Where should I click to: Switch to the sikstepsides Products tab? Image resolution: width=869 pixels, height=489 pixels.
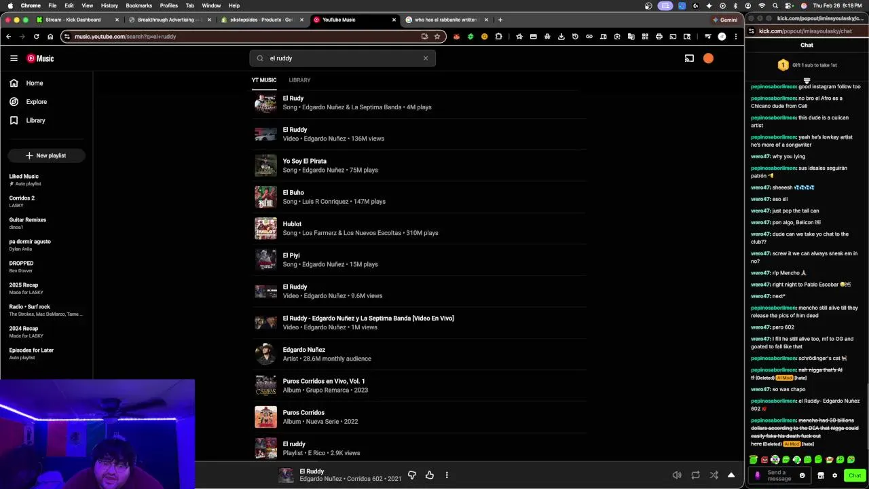click(261, 20)
